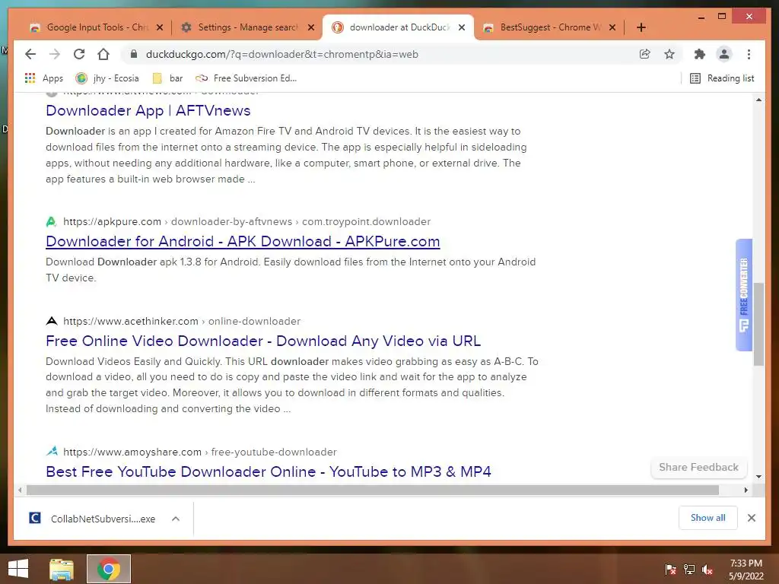Click the address bar URL

281,54
